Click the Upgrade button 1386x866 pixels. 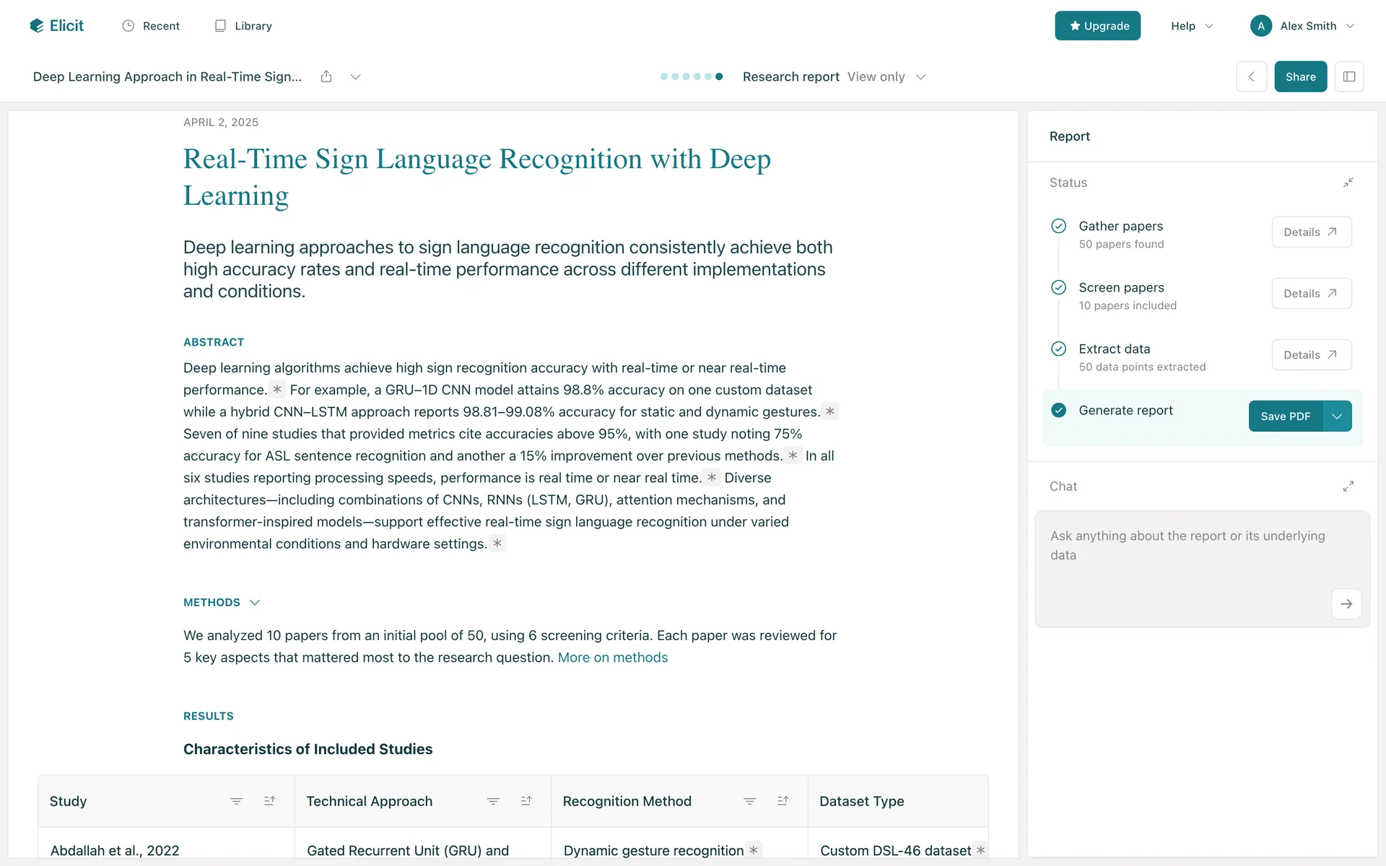1097,26
